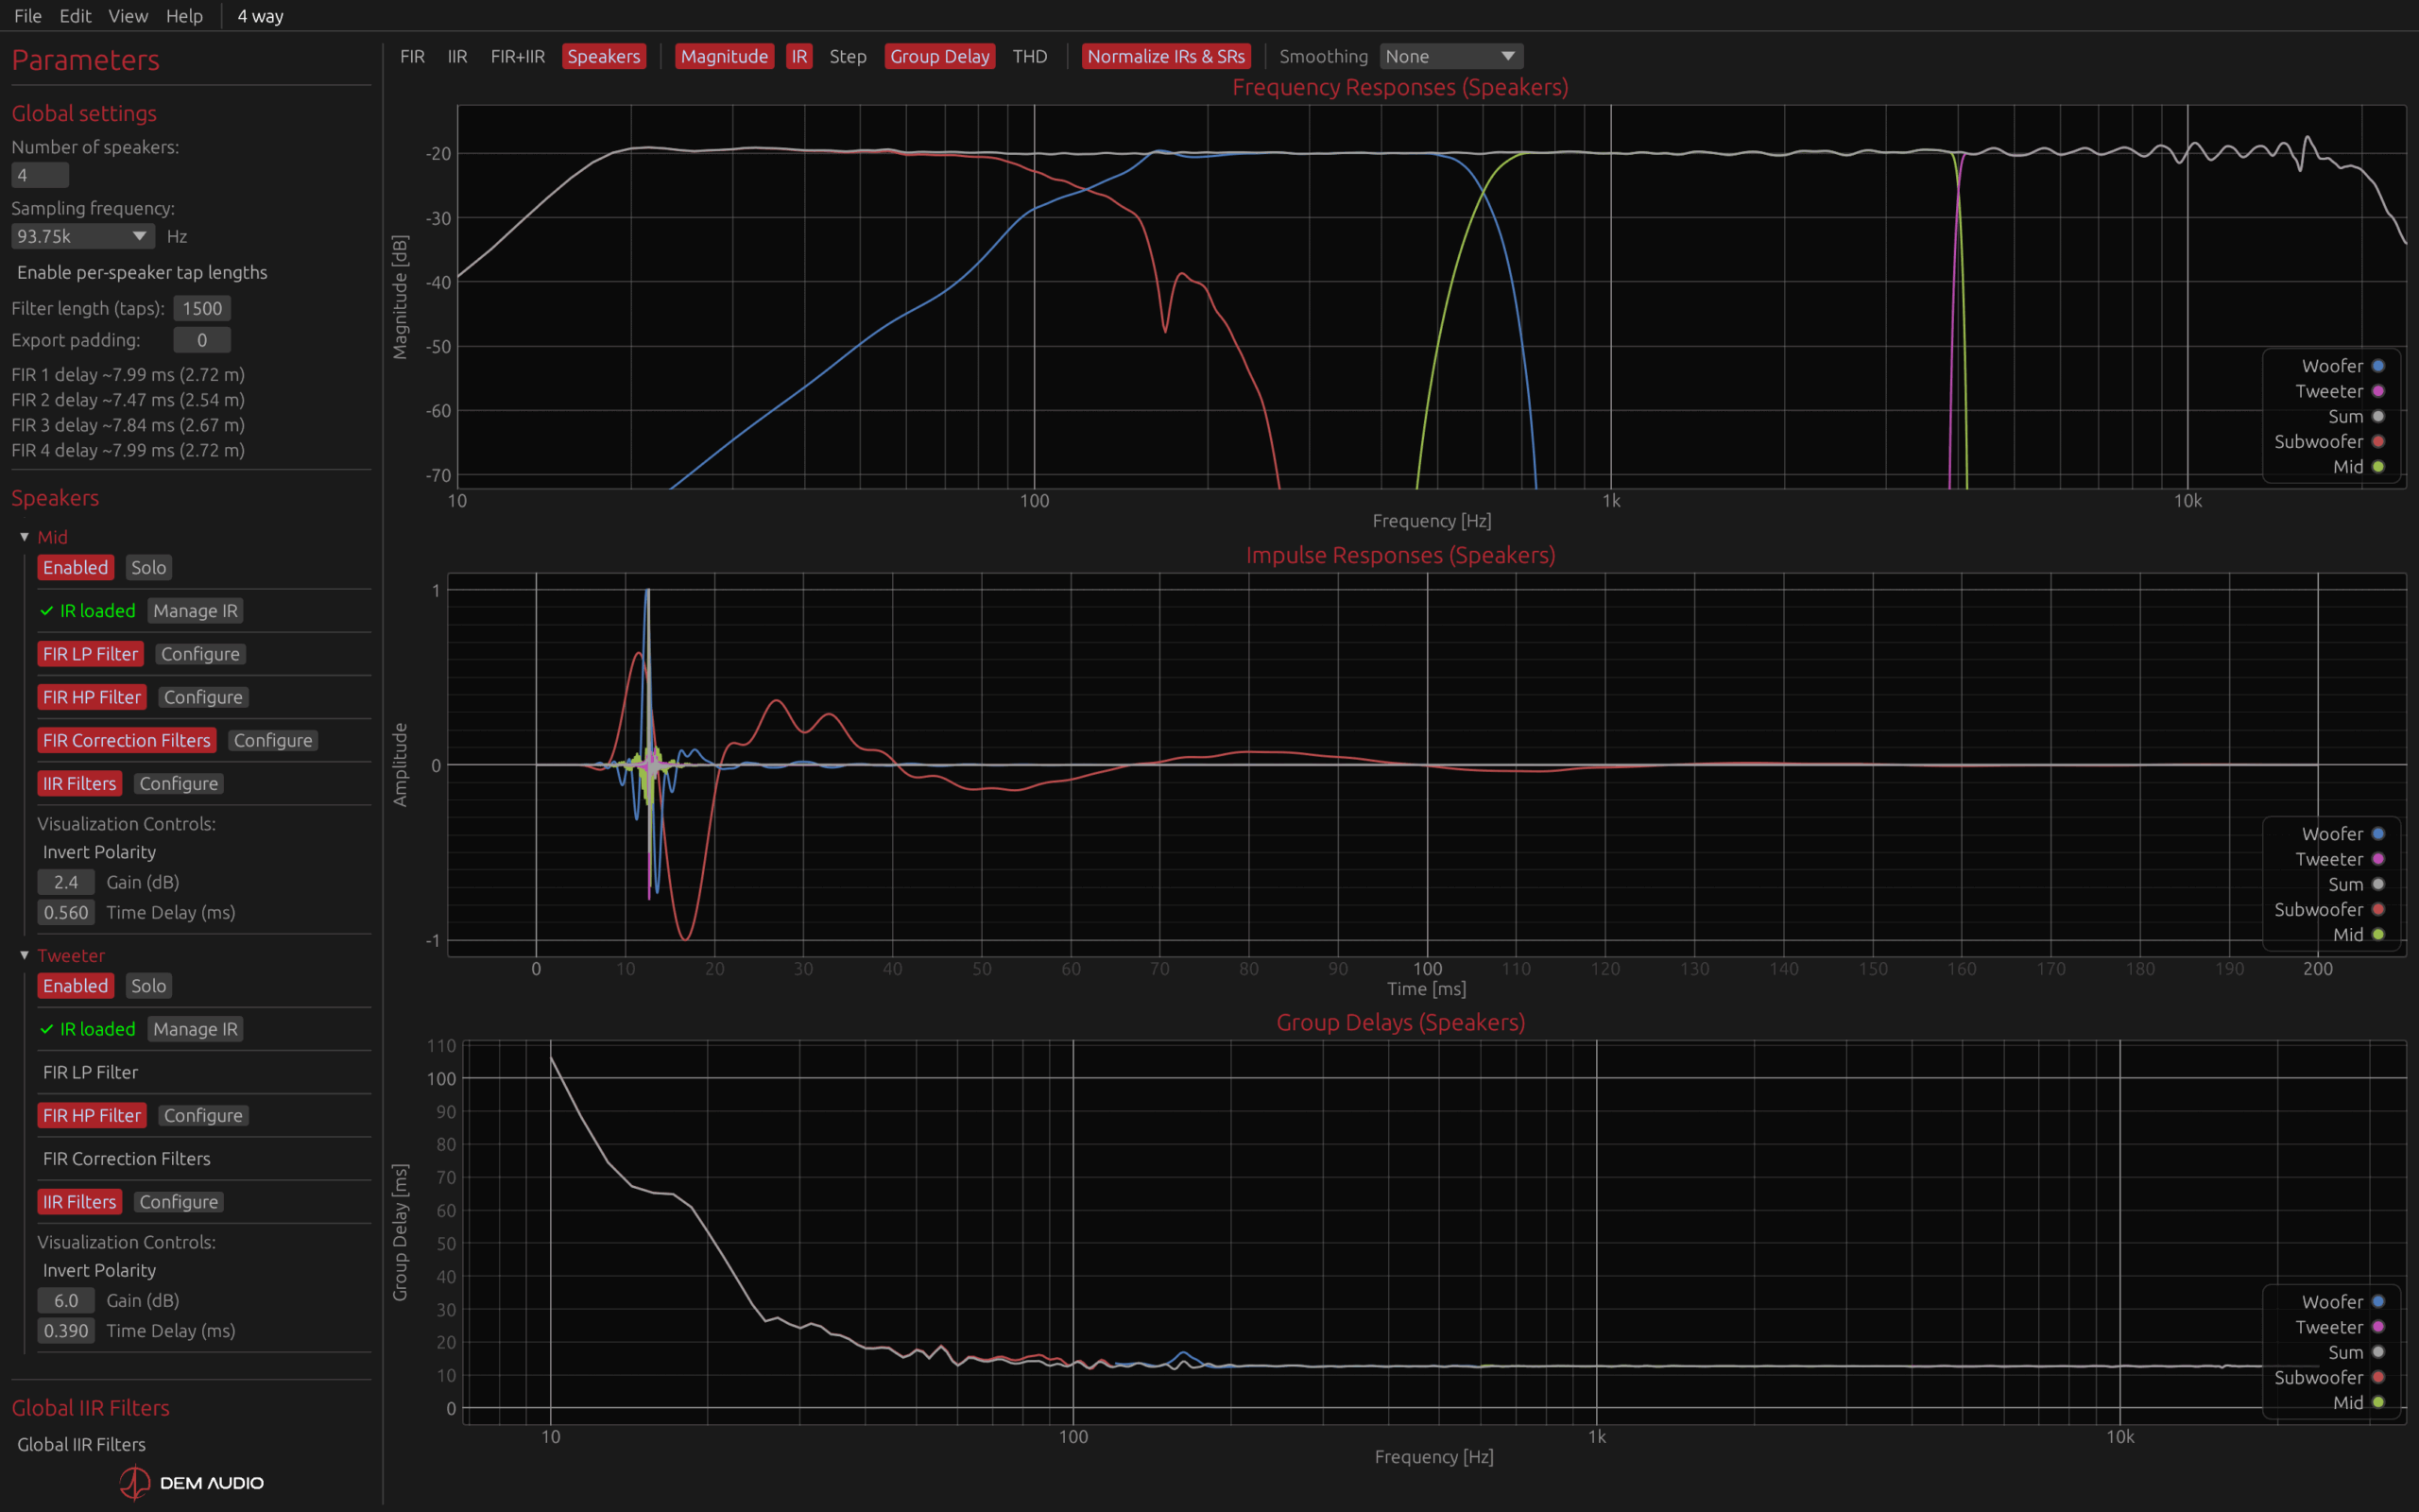Click green IR loaded checkmark under Mid
2419x1512 pixels.
coord(46,611)
